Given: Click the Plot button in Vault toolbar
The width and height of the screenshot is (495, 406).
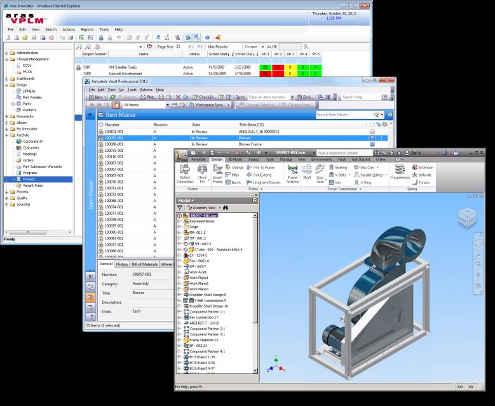Looking at the screenshot, I should click(148, 97).
